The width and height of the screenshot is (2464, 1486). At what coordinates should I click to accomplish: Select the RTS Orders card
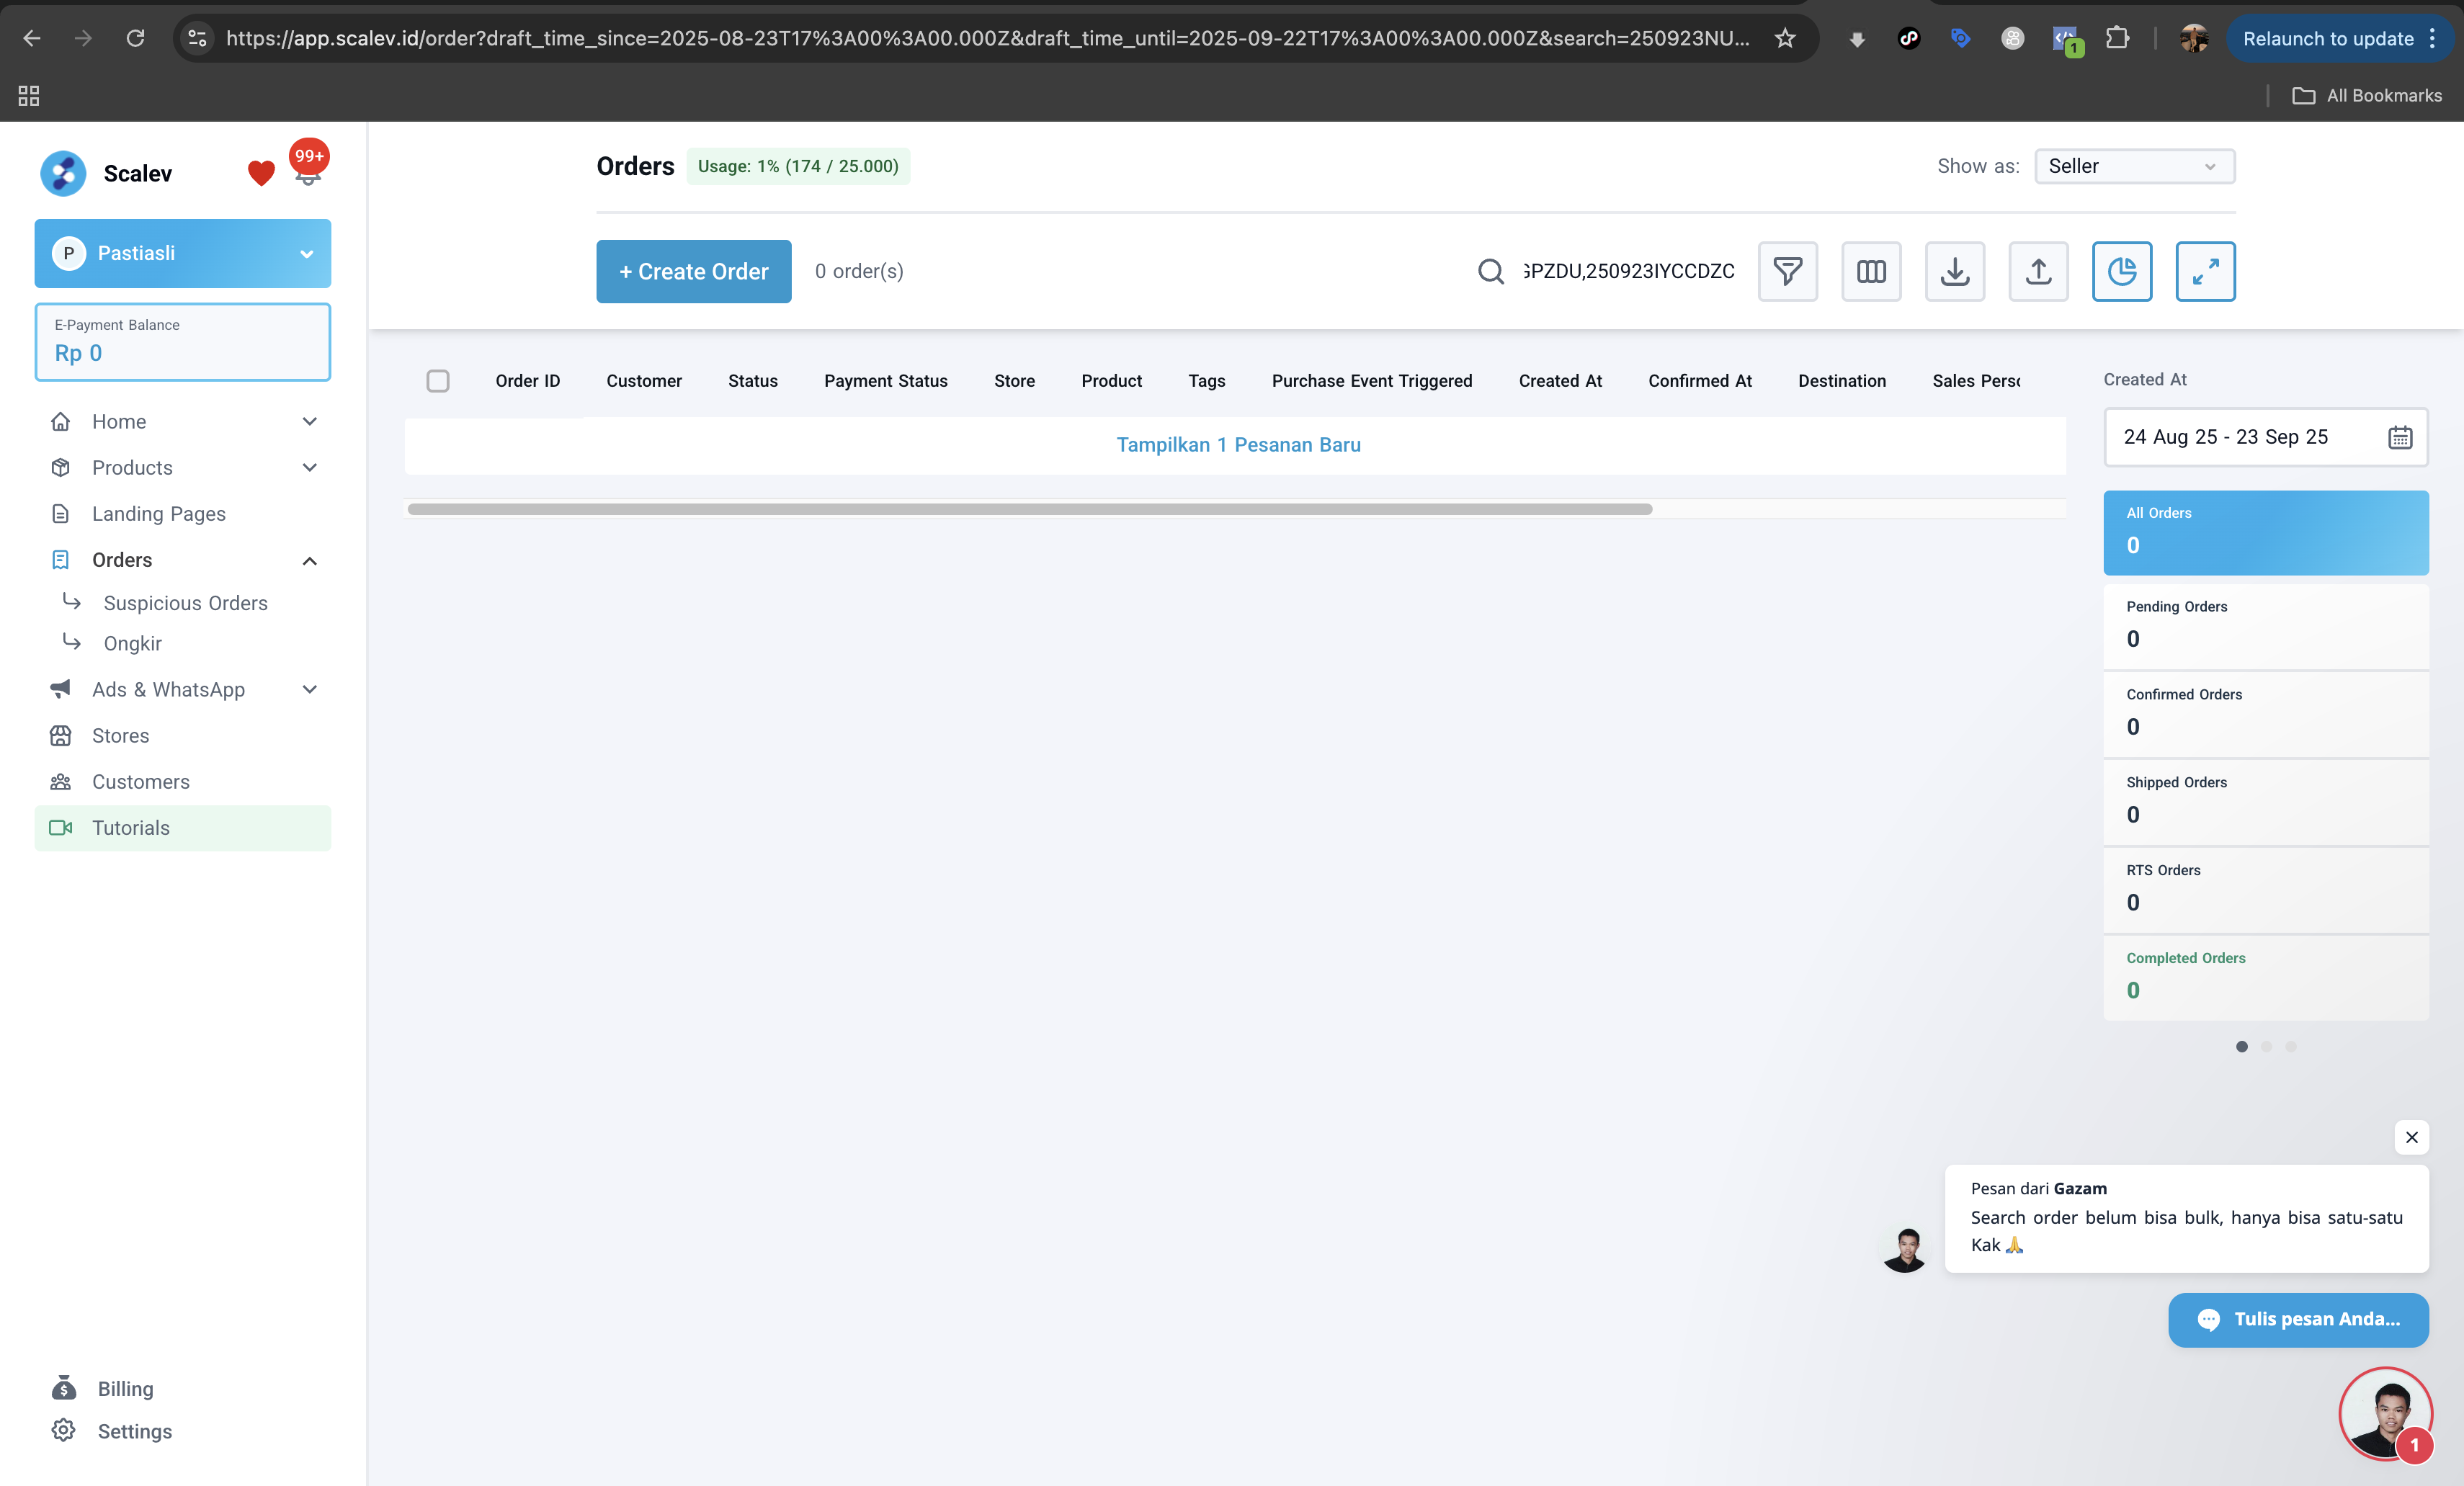2265,890
